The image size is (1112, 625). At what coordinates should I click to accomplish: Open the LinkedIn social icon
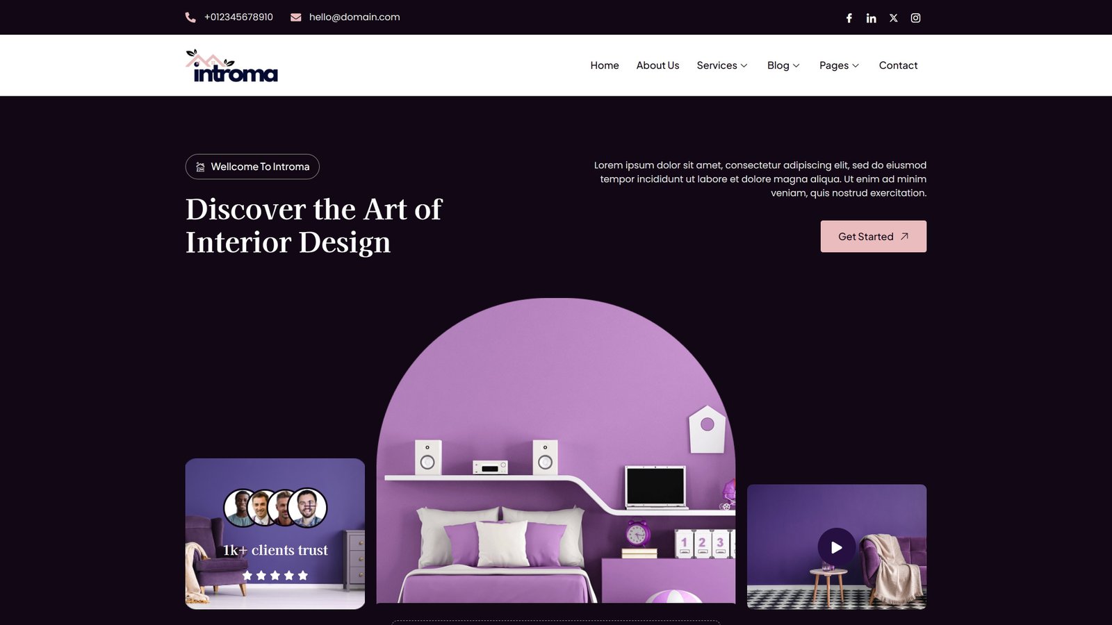tap(871, 18)
